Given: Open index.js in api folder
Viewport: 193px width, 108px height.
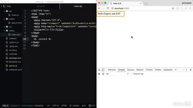Looking at the screenshot, I should tap(15, 15).
